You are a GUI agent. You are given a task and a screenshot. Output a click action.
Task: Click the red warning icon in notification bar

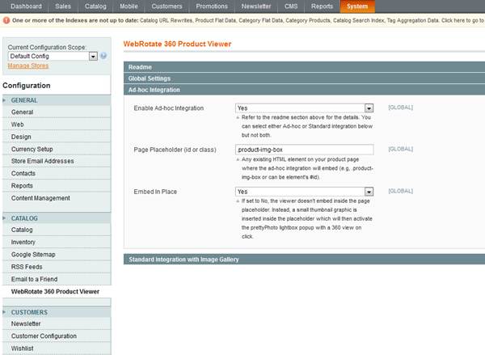point(6,19)
